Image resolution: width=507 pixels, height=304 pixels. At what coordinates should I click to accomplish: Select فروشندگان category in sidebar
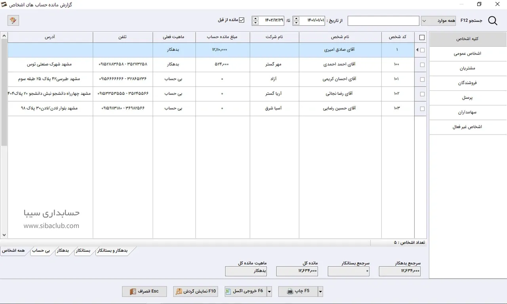click(x=467, y=83)
